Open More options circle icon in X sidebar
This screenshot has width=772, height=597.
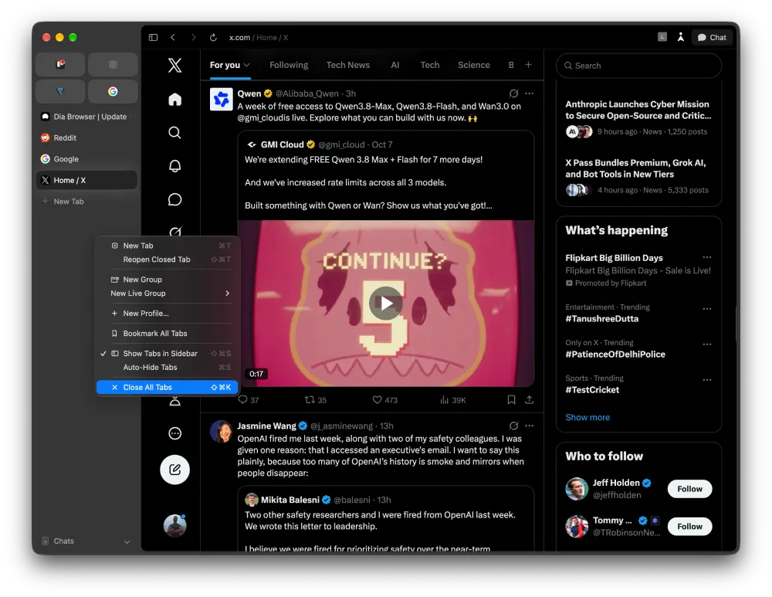(x=174, y=433)
